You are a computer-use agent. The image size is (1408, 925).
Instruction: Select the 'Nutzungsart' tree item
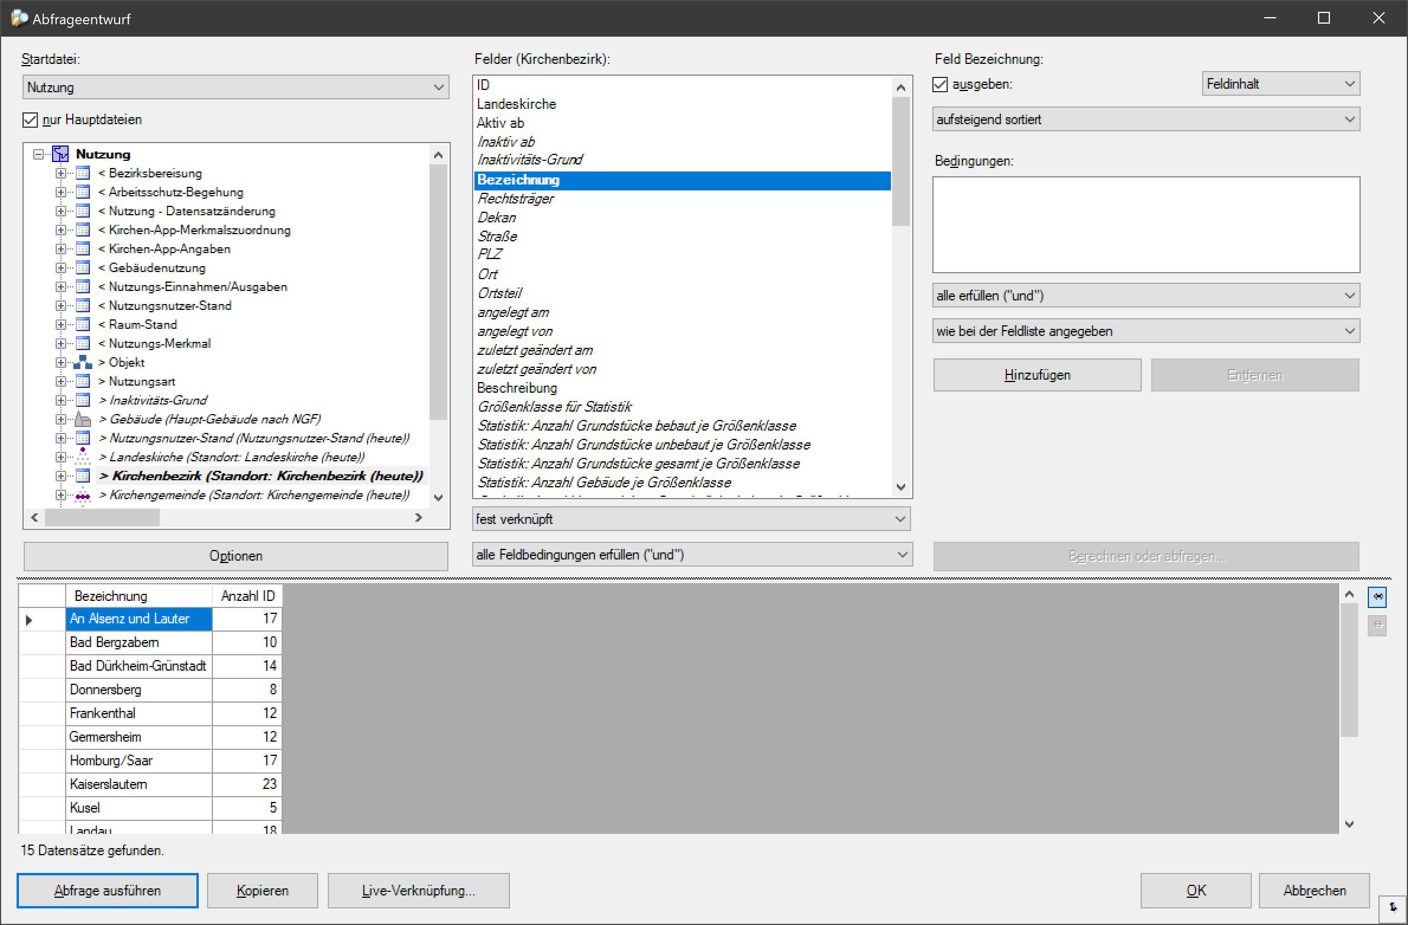tap(137, 381)
